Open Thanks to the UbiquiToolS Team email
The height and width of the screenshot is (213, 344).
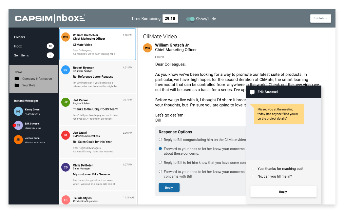[98, 109]
